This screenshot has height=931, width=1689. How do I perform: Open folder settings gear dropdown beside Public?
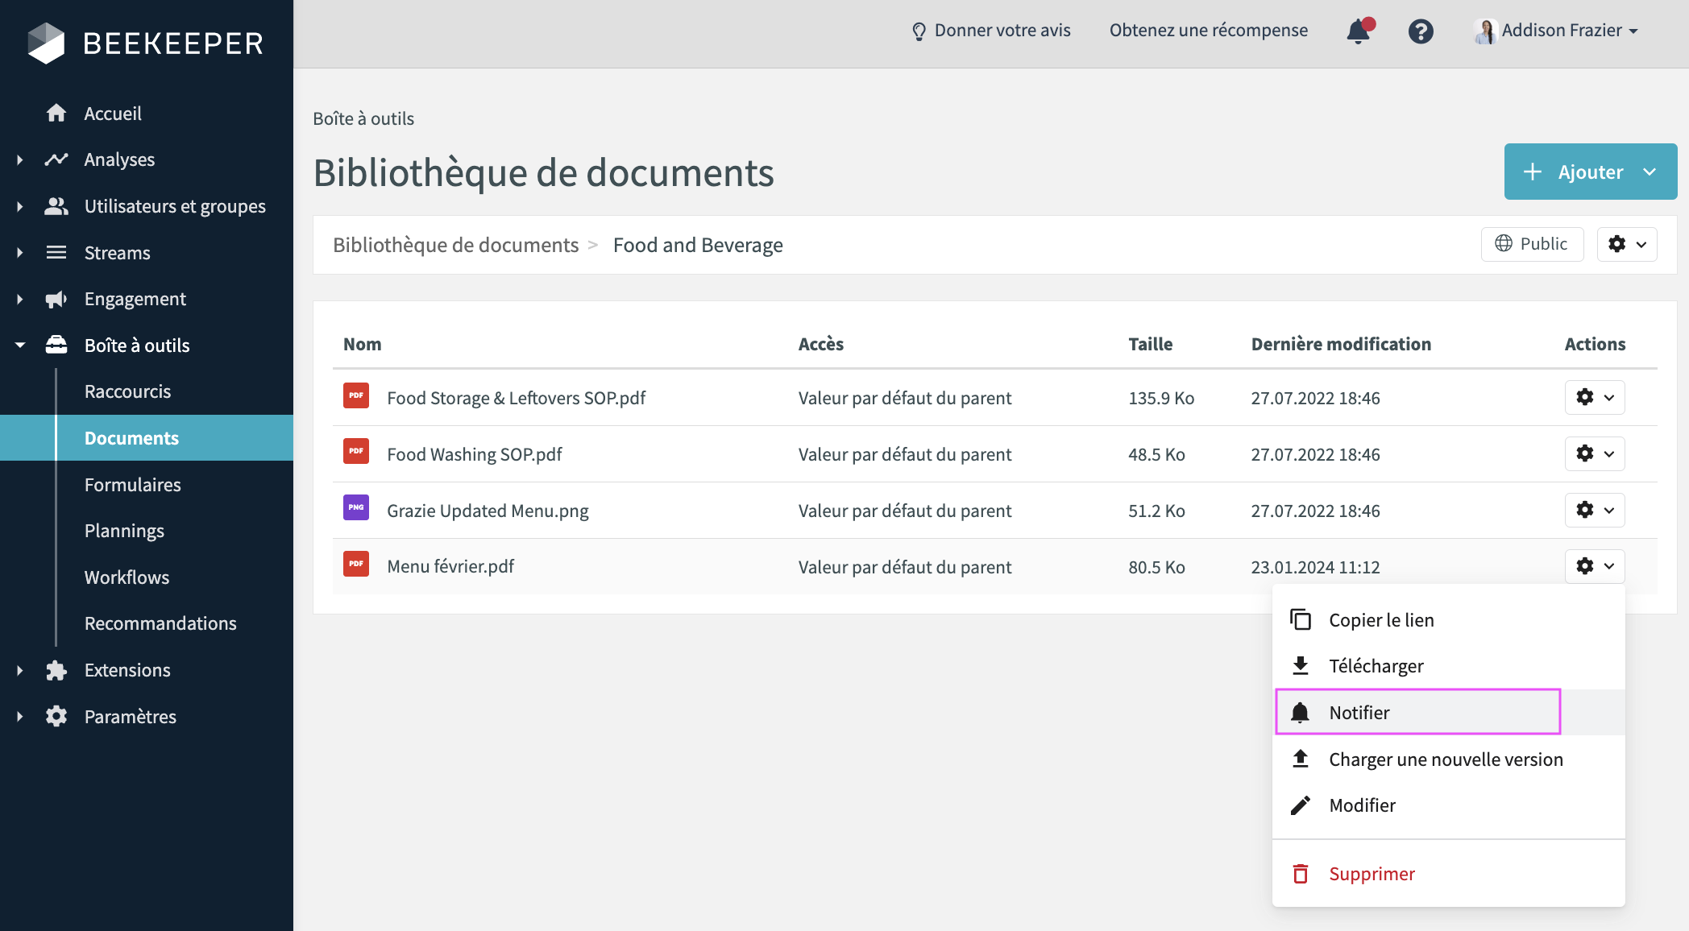1626,244
